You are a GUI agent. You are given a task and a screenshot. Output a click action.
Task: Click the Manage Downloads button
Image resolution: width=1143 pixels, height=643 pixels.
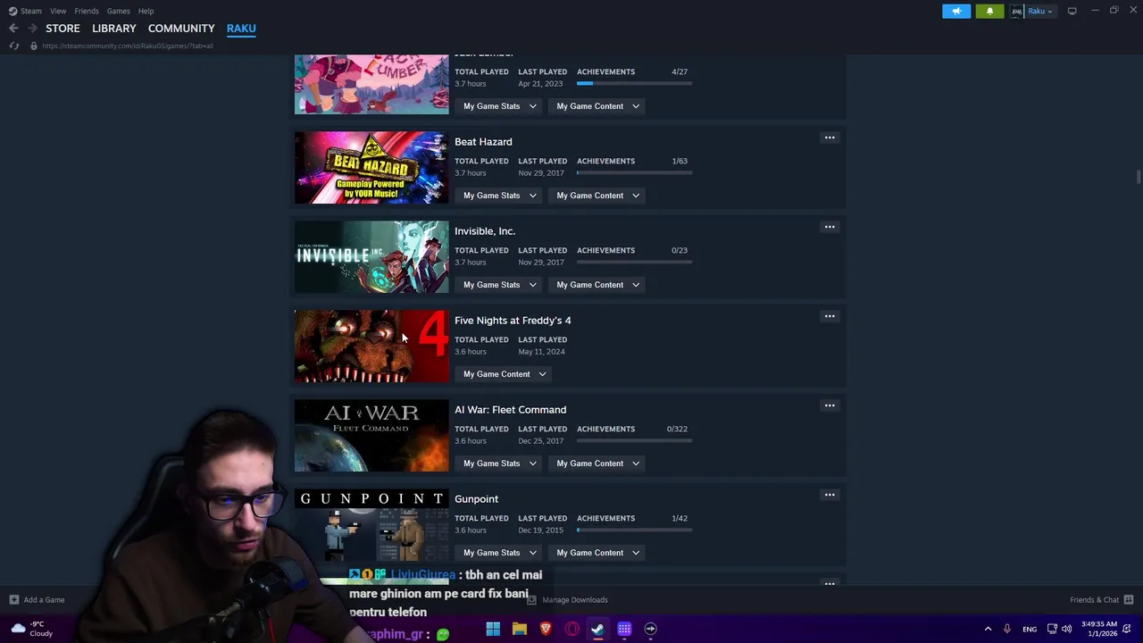tap(568, 600)
